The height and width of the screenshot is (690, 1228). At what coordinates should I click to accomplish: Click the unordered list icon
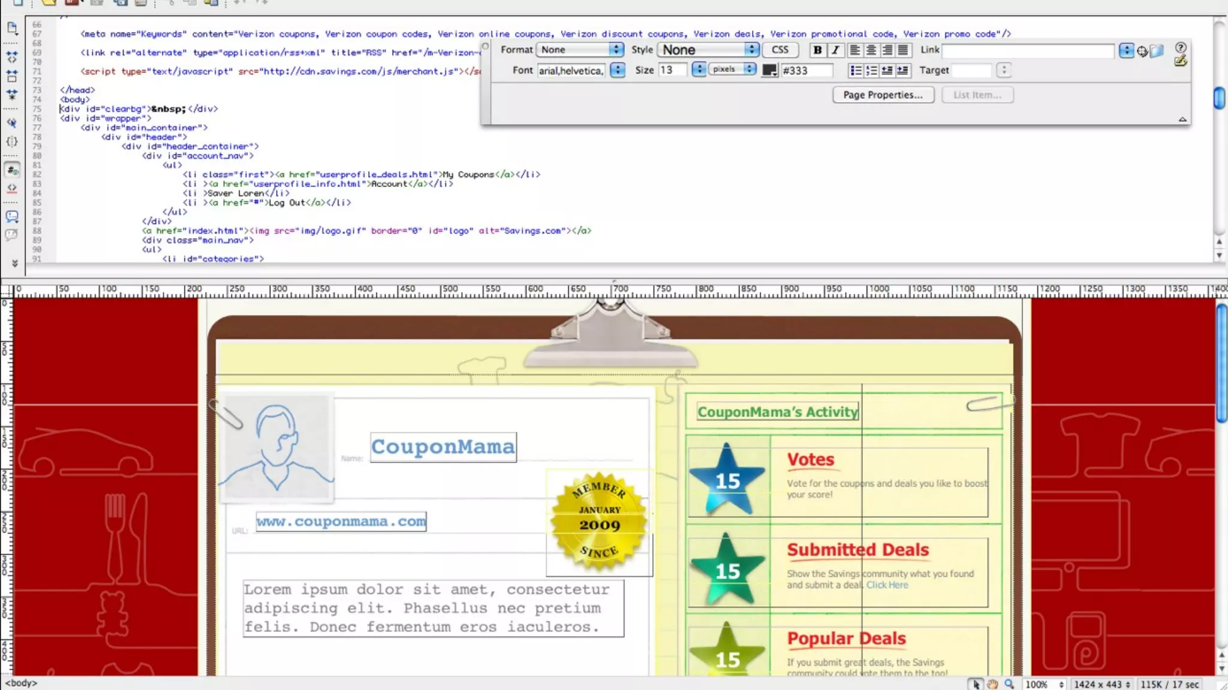click(856, 71)
